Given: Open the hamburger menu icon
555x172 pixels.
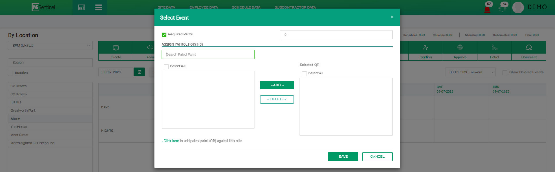Looking at the screenshot, I should coord(98,8).
